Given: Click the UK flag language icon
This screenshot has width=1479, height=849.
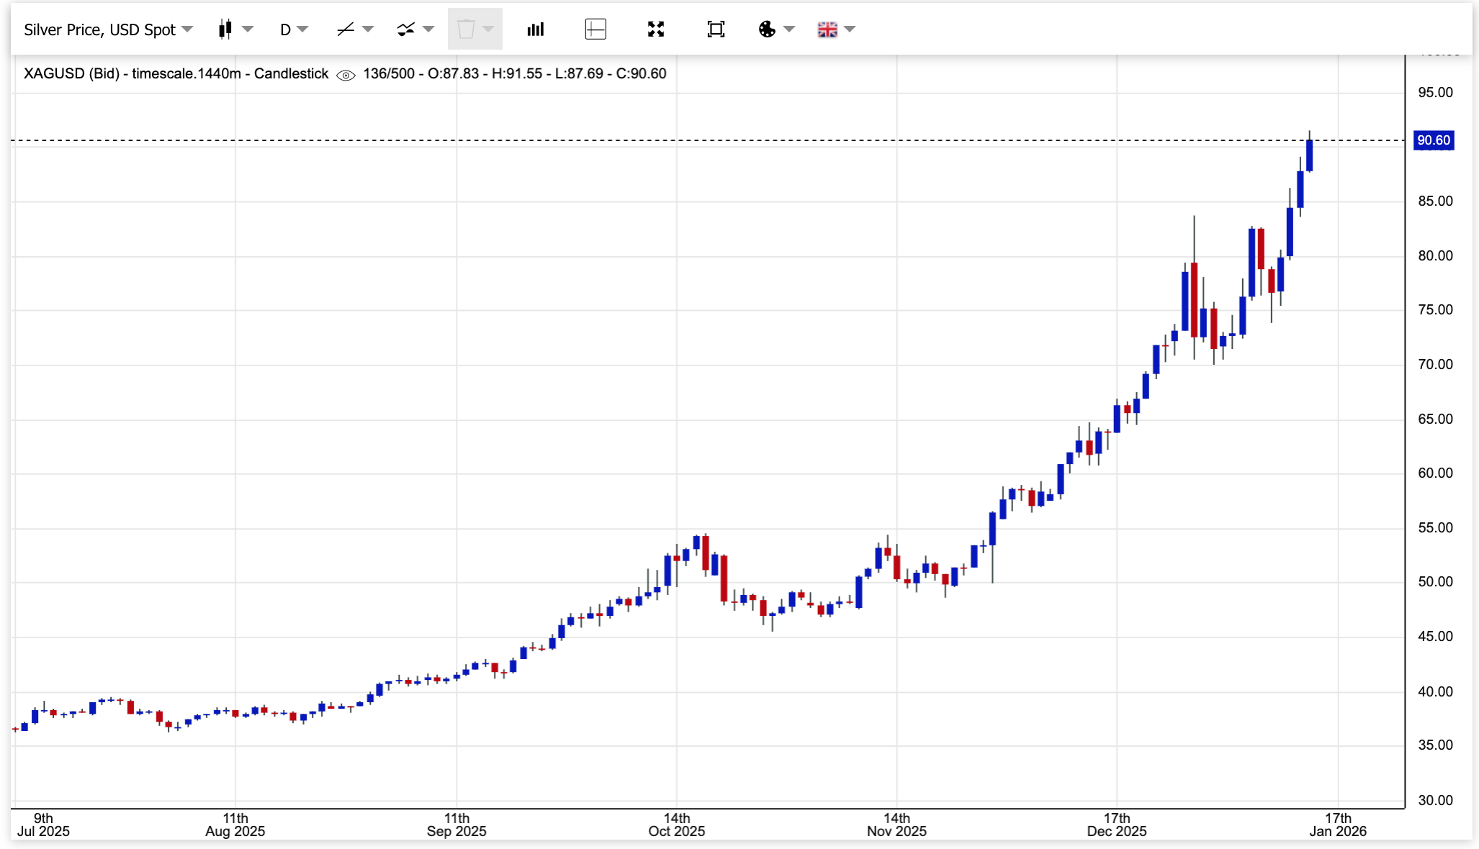Looking at the screenshot, I should pos(827,29).
